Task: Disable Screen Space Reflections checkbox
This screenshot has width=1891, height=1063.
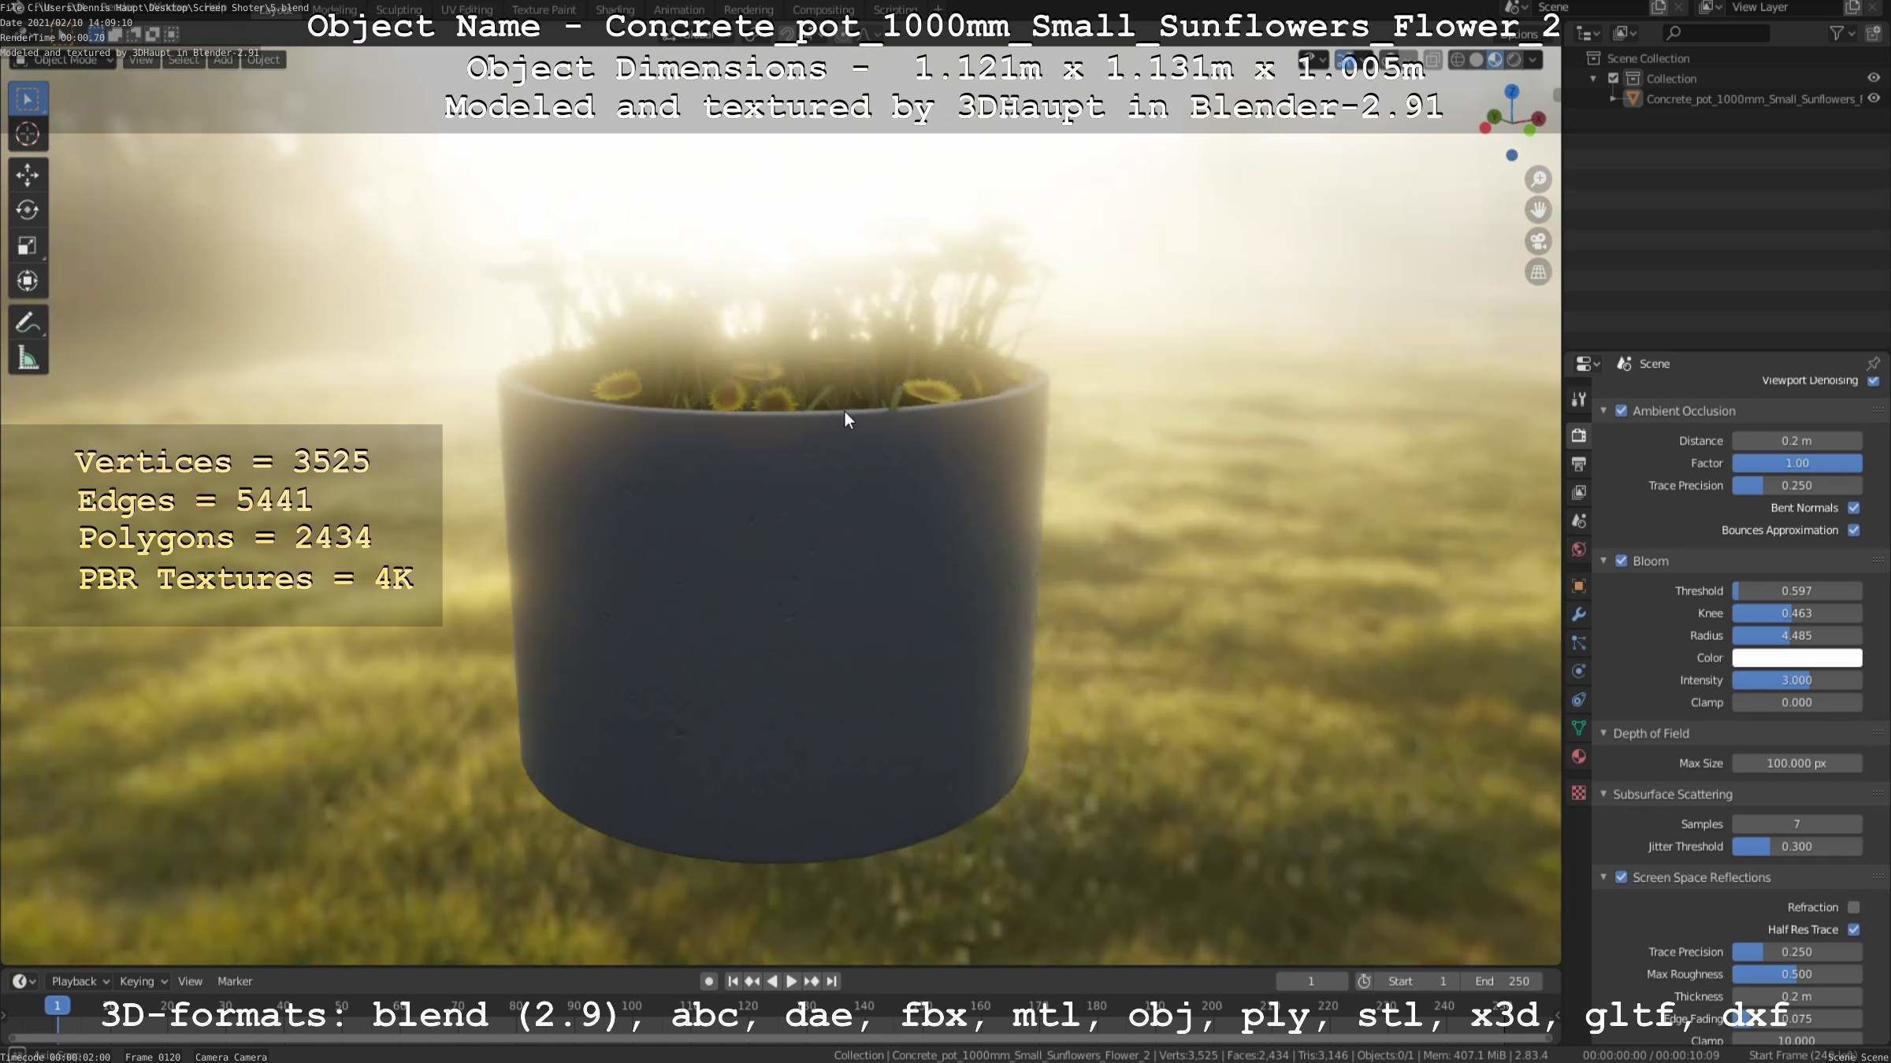Action: (x=1622, y=877)
